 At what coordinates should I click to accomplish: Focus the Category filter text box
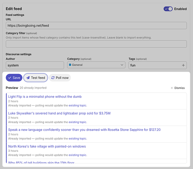pyautogui.click(x=96, y=44)
